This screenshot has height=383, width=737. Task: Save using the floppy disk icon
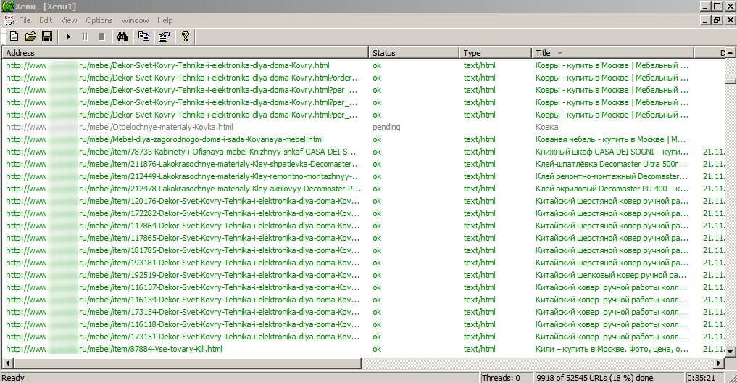tap(46, 36)
